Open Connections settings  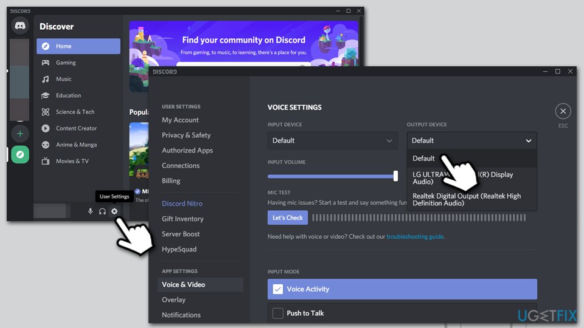click(181, 165)
